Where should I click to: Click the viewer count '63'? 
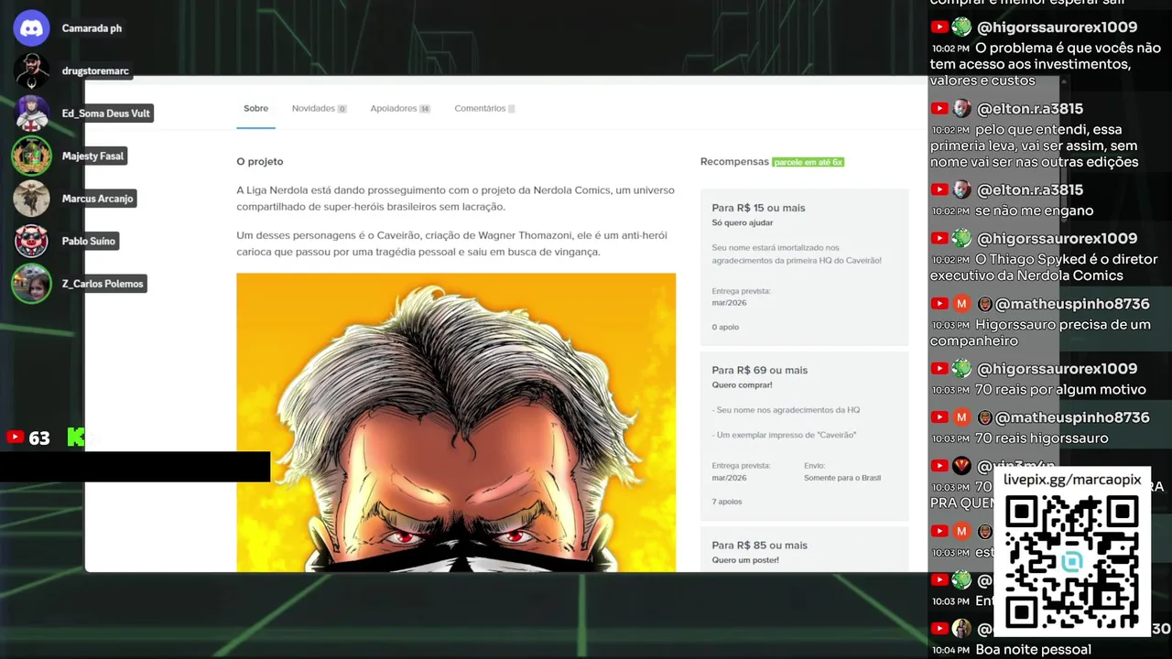39,438
